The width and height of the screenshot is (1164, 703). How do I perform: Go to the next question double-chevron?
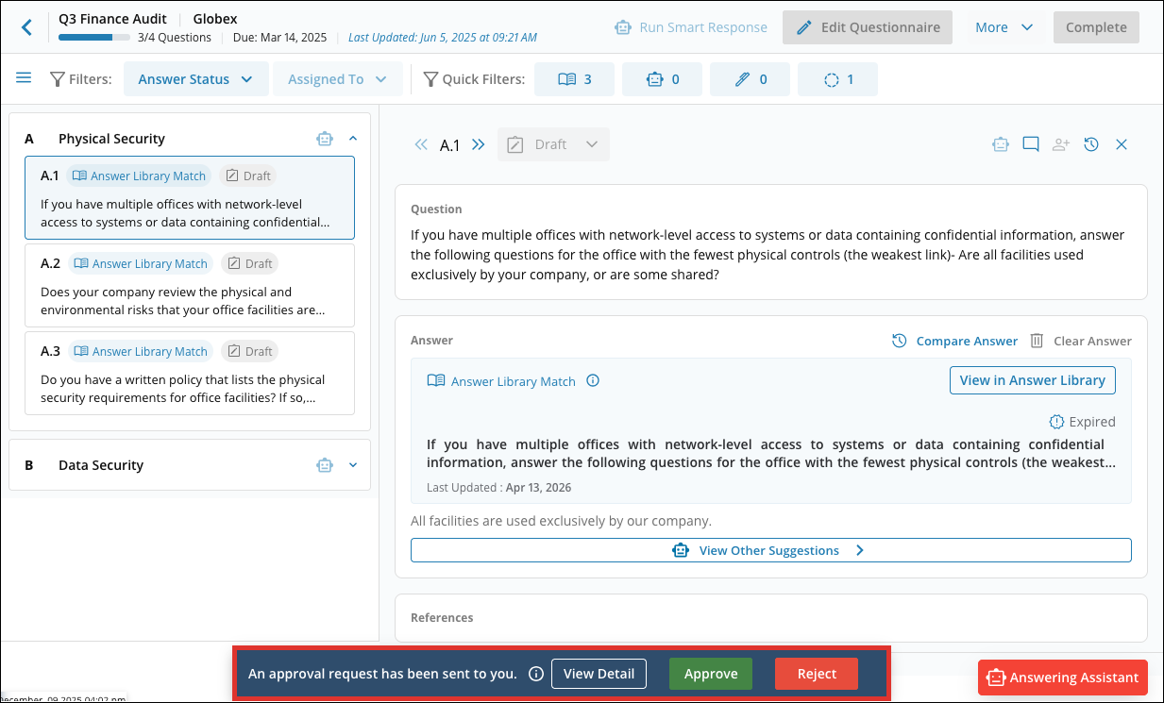[478, 144]
